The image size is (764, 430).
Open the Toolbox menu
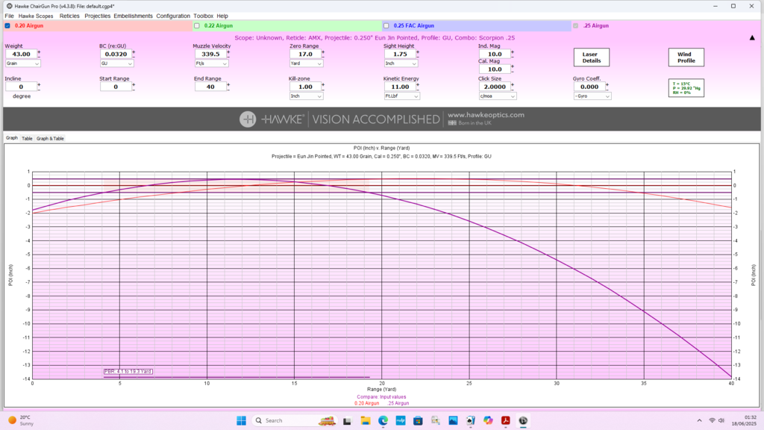[x=203, y=16]
